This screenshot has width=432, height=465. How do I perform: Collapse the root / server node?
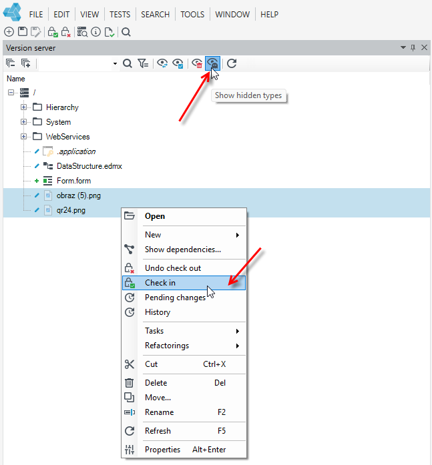click(x=11, y=93)
